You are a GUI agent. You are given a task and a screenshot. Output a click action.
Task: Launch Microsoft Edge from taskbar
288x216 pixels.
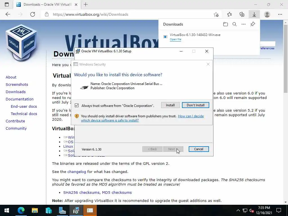point(21,210)
